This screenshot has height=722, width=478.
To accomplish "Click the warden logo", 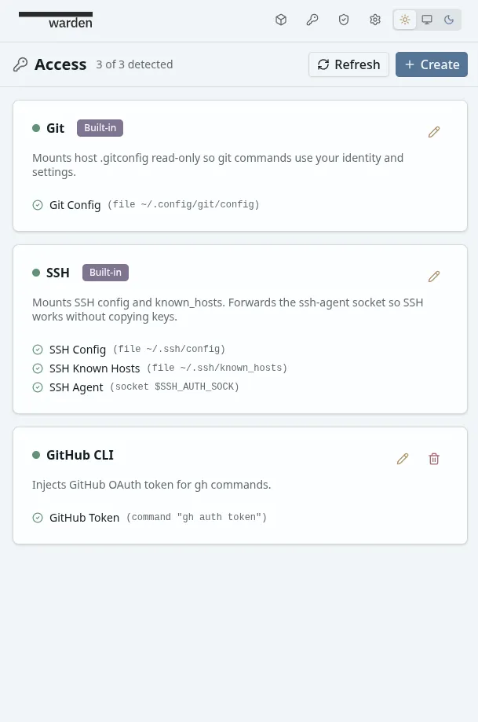I will point(56,20).
